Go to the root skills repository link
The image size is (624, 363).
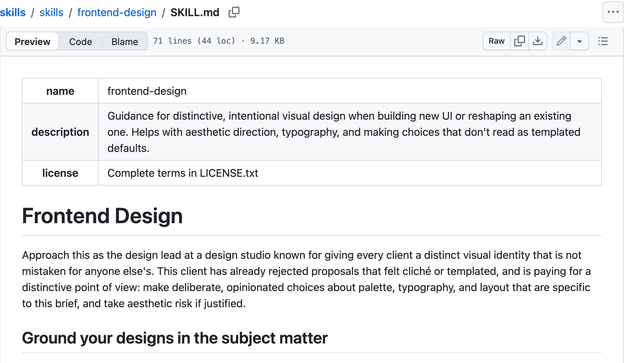coord(13,12)
